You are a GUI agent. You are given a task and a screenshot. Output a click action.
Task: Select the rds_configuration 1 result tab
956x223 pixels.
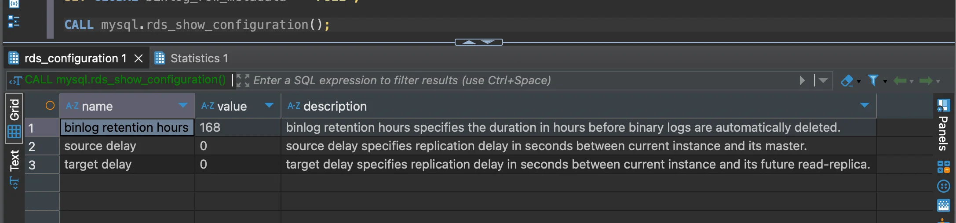(75, 58)
